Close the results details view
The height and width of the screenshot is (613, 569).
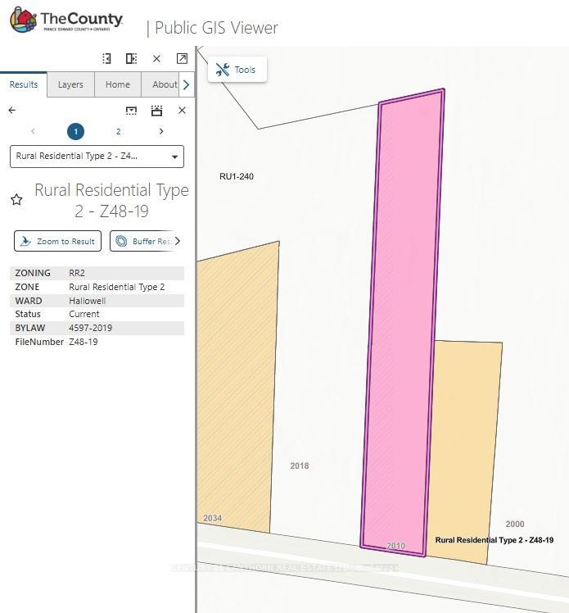point(182,110)
